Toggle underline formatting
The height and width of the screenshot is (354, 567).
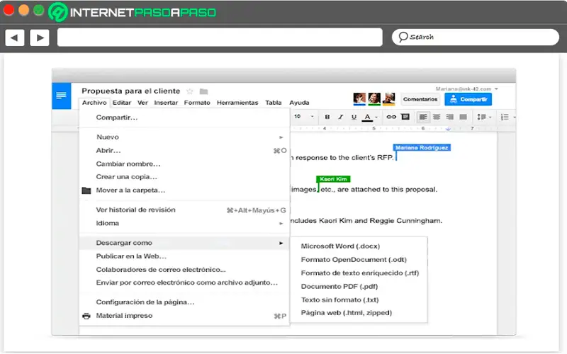click(354, 117)
